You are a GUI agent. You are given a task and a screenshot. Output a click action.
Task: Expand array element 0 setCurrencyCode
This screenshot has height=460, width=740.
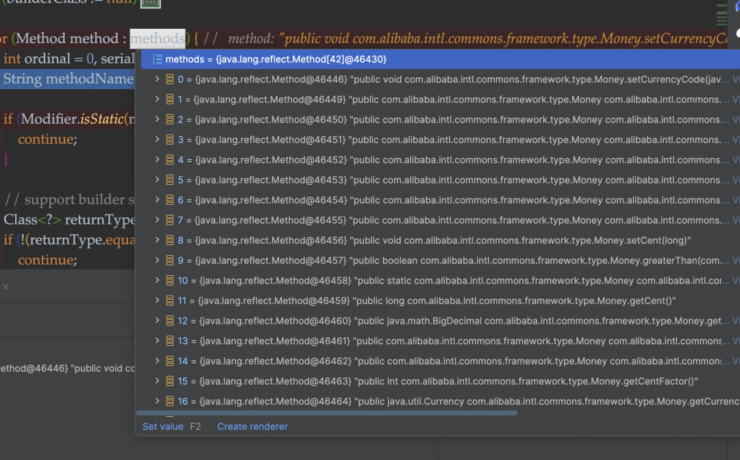click(x=157, y=79)
